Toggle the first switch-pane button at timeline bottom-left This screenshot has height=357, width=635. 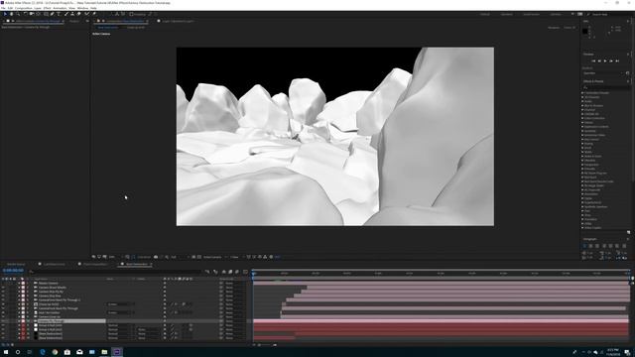click(3, 345)
